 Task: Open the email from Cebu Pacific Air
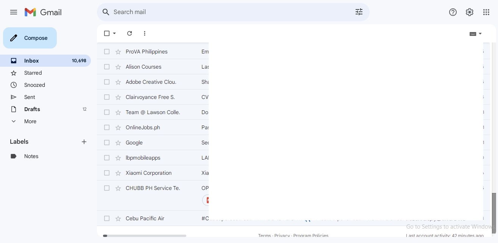coord(293,218)
